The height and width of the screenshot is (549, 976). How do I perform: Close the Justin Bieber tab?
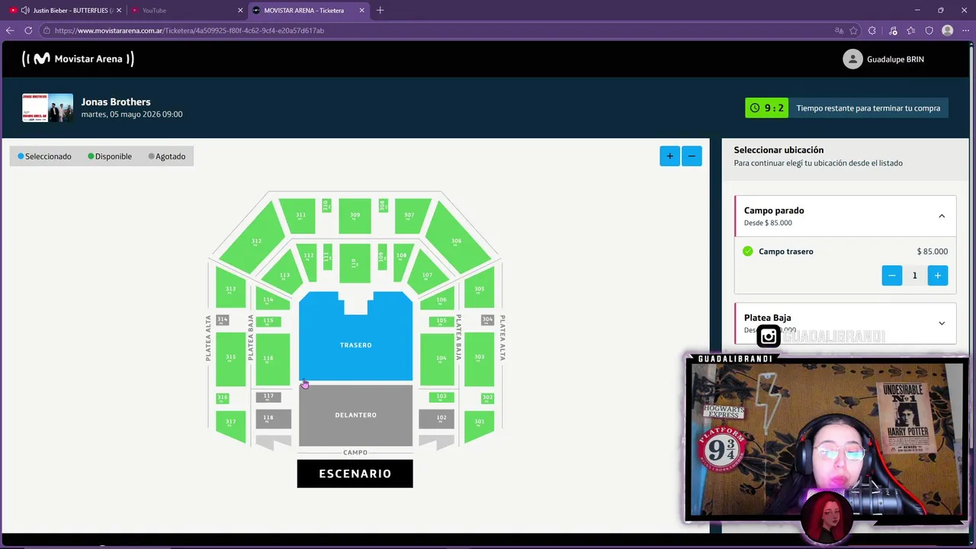118,10
